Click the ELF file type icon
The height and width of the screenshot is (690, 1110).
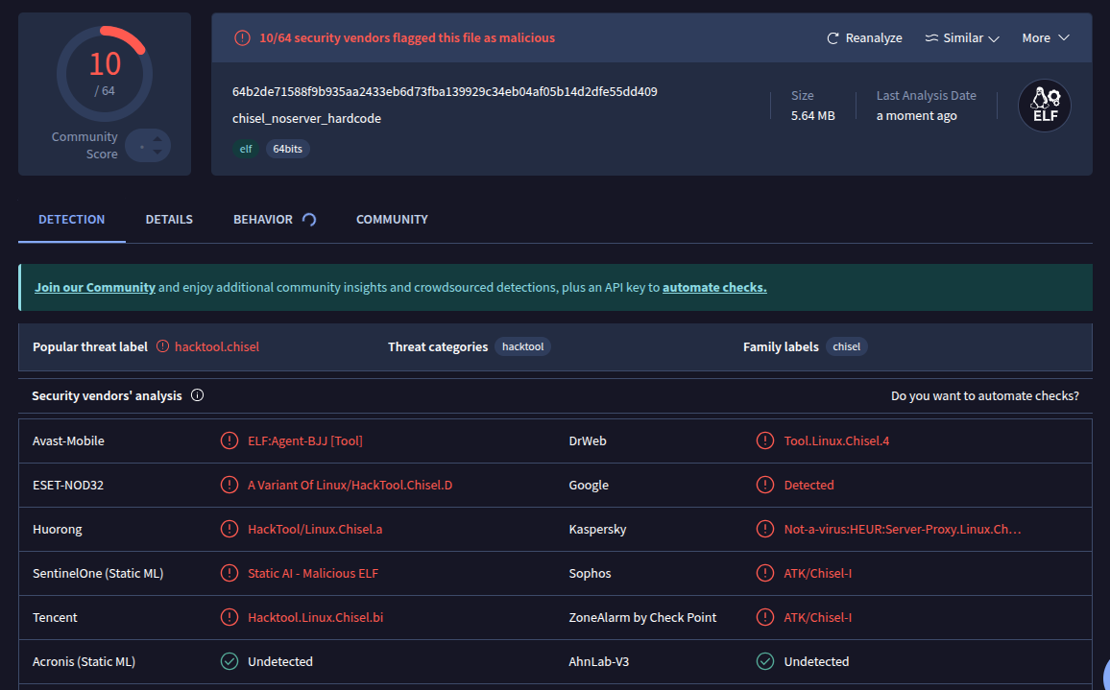coord(1044,106)
